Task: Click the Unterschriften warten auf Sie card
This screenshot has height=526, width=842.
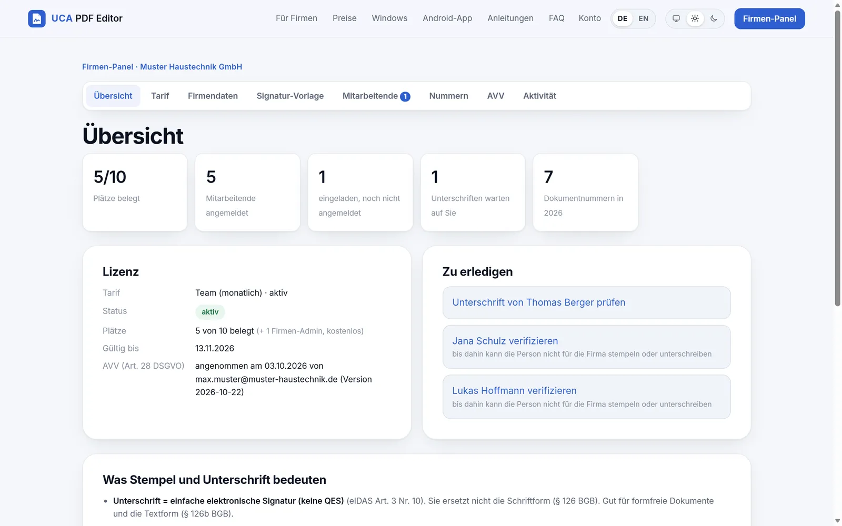Action: tap(473, 192)
